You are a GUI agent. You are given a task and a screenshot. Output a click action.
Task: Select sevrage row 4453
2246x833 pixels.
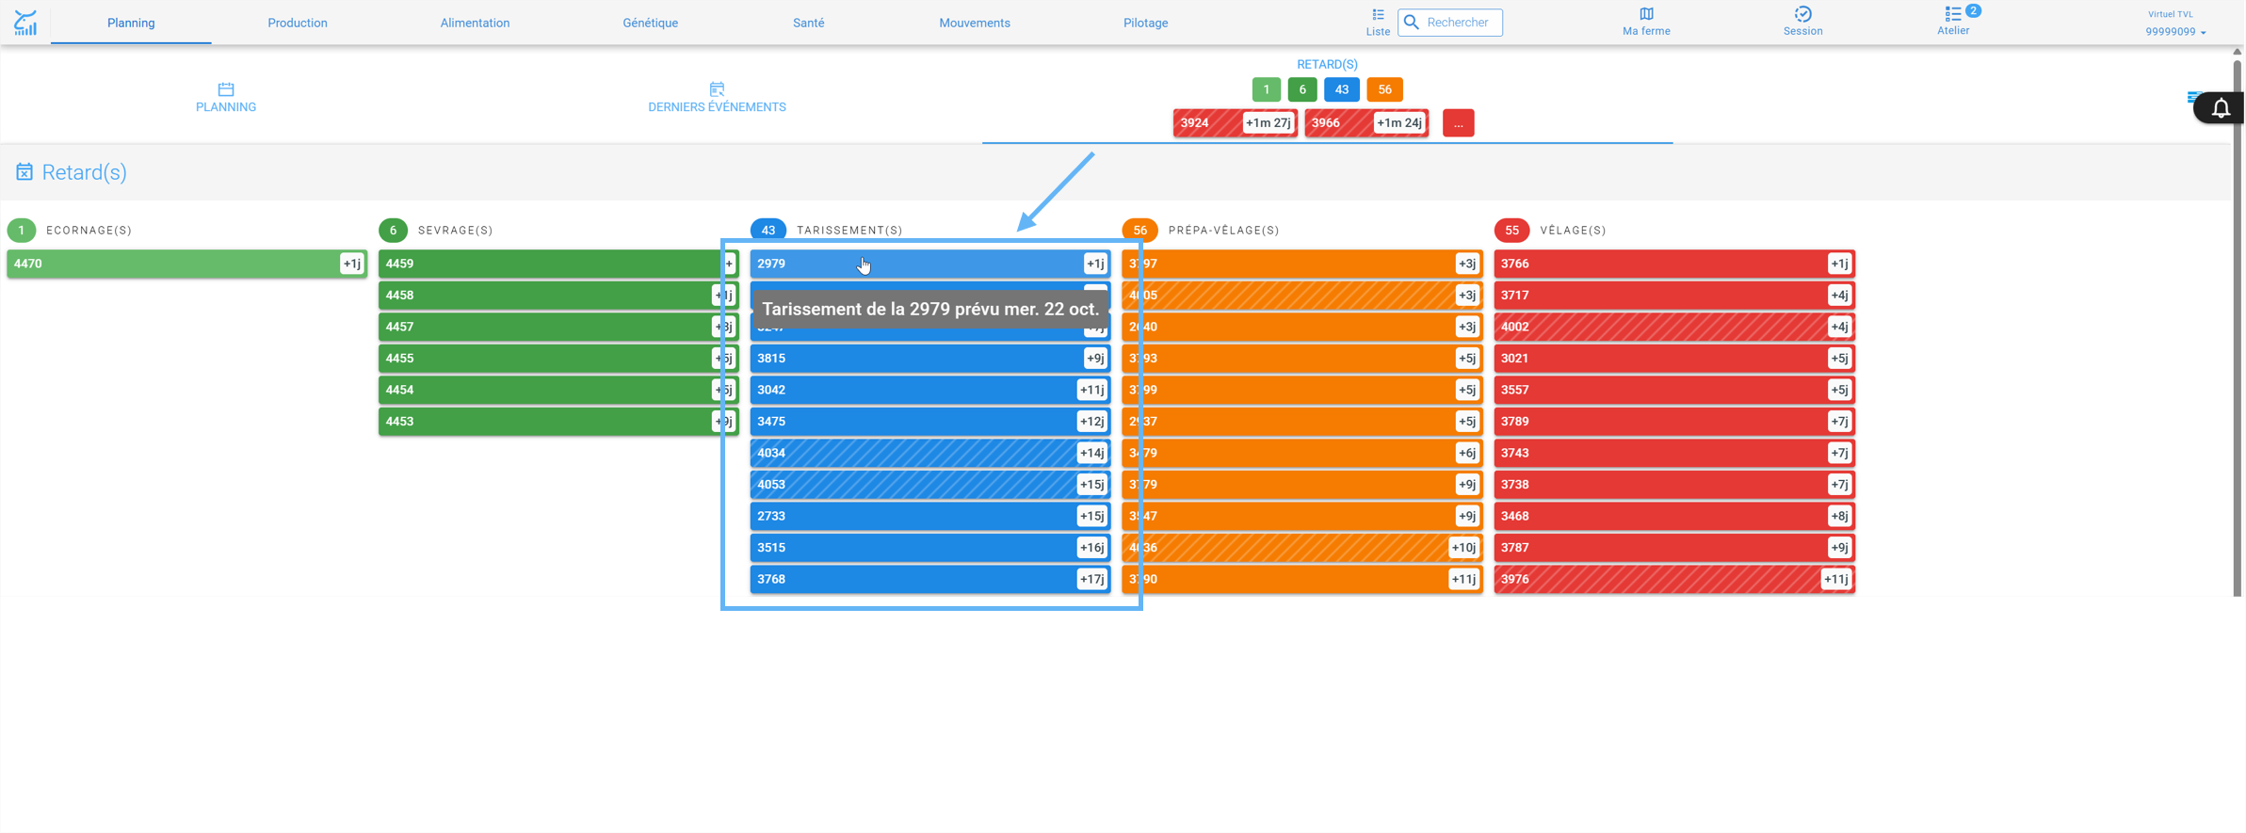point(557,421)
